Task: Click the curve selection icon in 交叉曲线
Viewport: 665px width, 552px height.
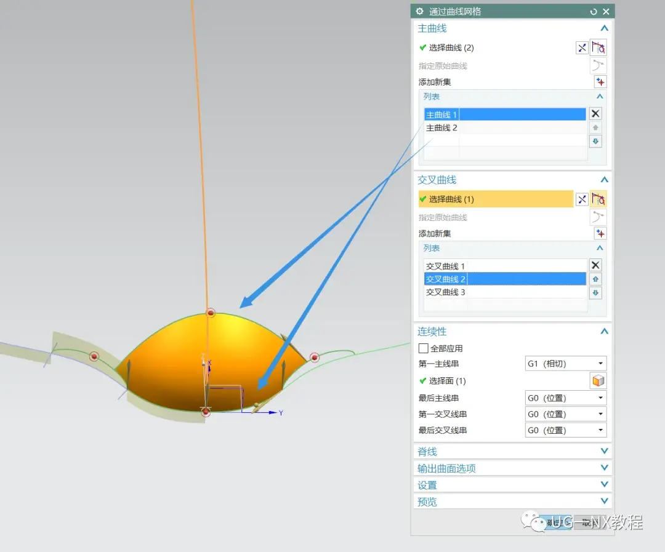Action: [x=598, y=199]
